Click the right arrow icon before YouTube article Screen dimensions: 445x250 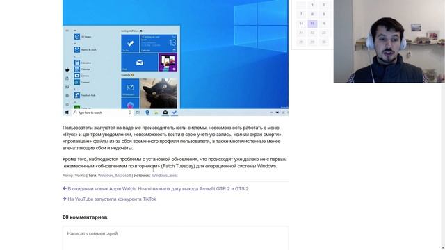65,199
